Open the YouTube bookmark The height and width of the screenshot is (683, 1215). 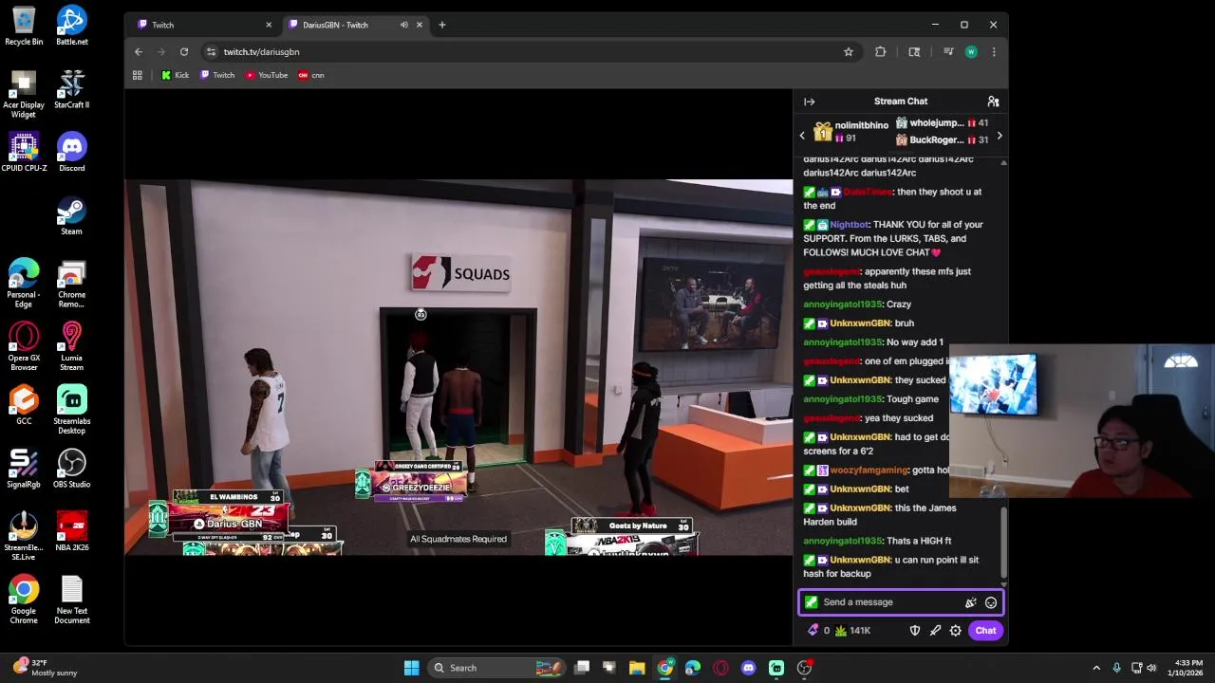[267, 75]
